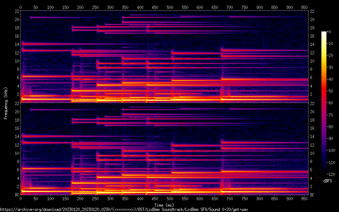The width and height of the screenshot is (339, 212).
Task: Pick the 700 tick on the top time axis
Action: click(x=230, y=7)
